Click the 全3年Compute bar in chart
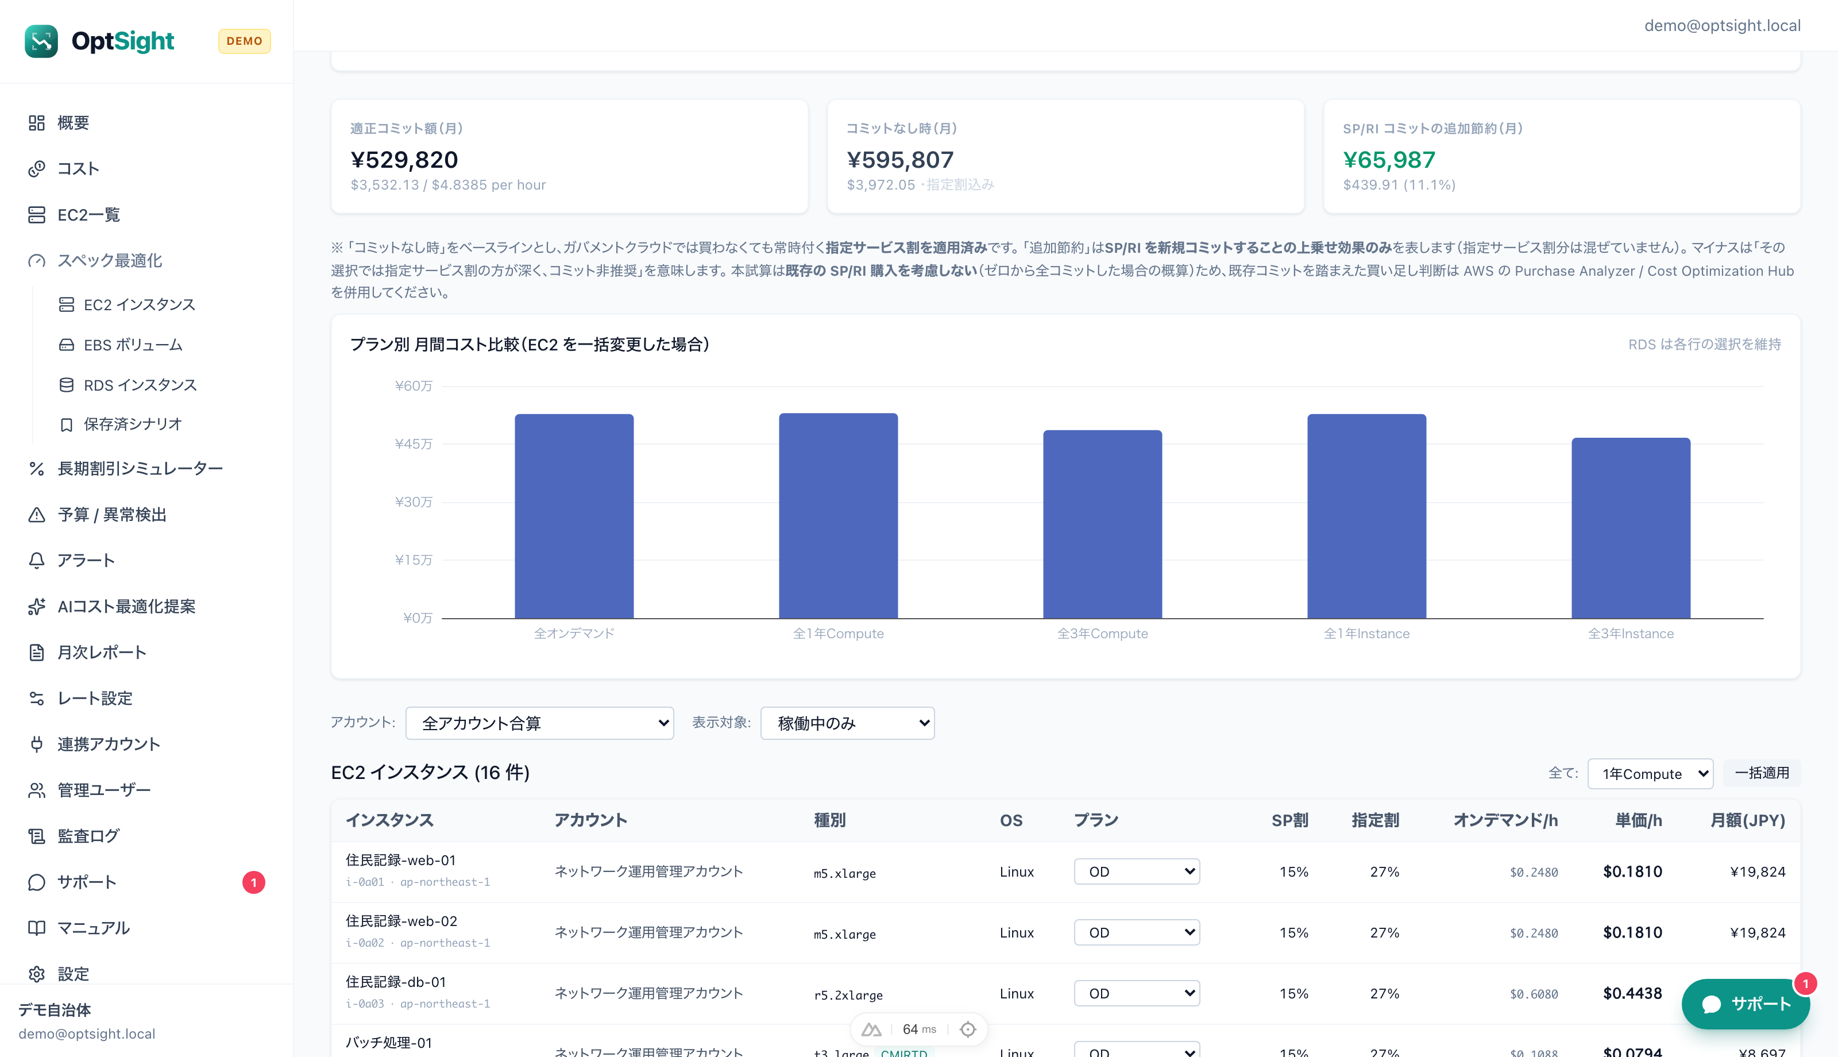 [1102, 524]
